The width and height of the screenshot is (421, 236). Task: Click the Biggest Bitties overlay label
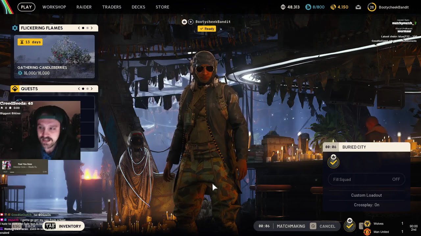coord(10,113)
